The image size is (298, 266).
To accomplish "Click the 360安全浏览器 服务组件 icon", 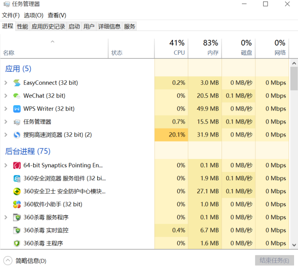I will (17, 178).
